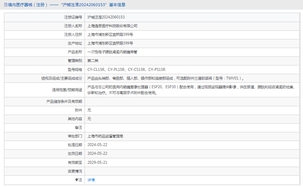Click the 变更情况 row label
This screenshot has width=303, height=188.
tap(75, 171)
